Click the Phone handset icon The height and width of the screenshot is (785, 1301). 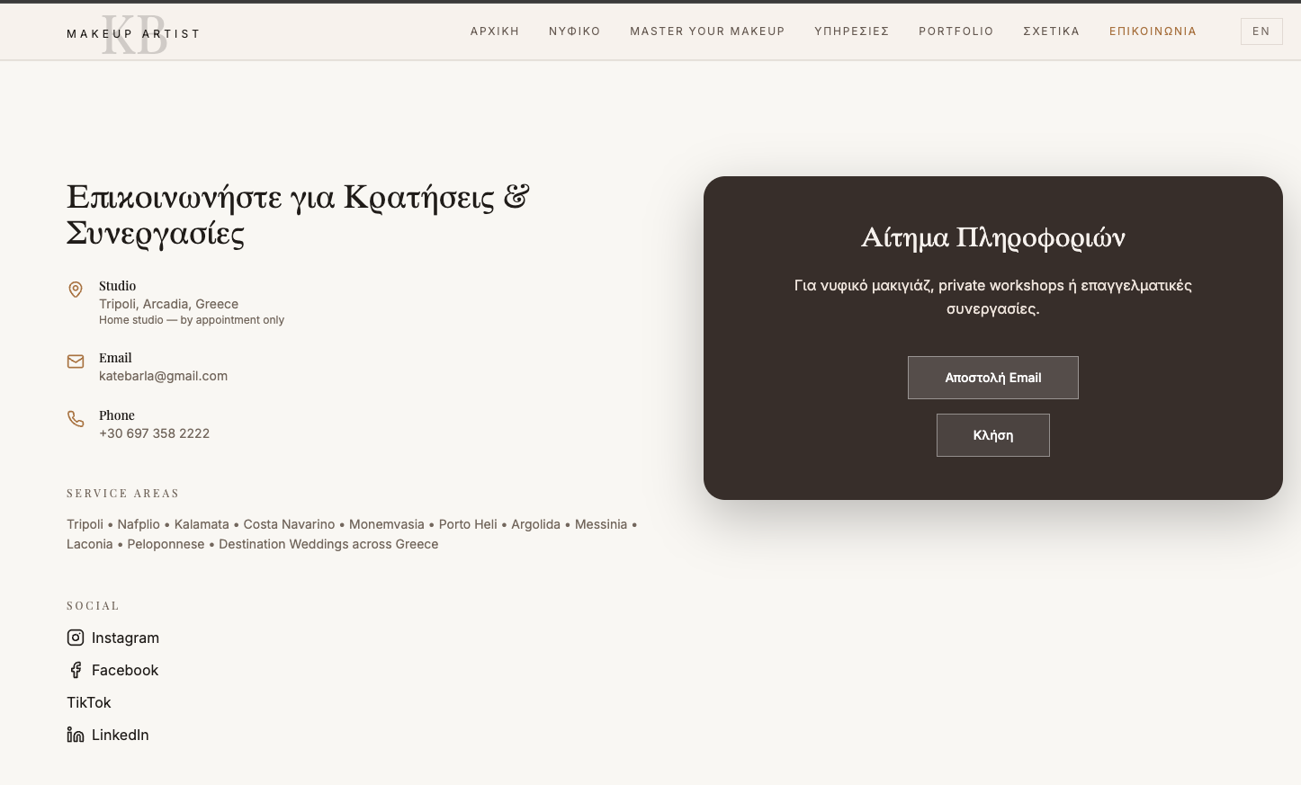(76, 419)
